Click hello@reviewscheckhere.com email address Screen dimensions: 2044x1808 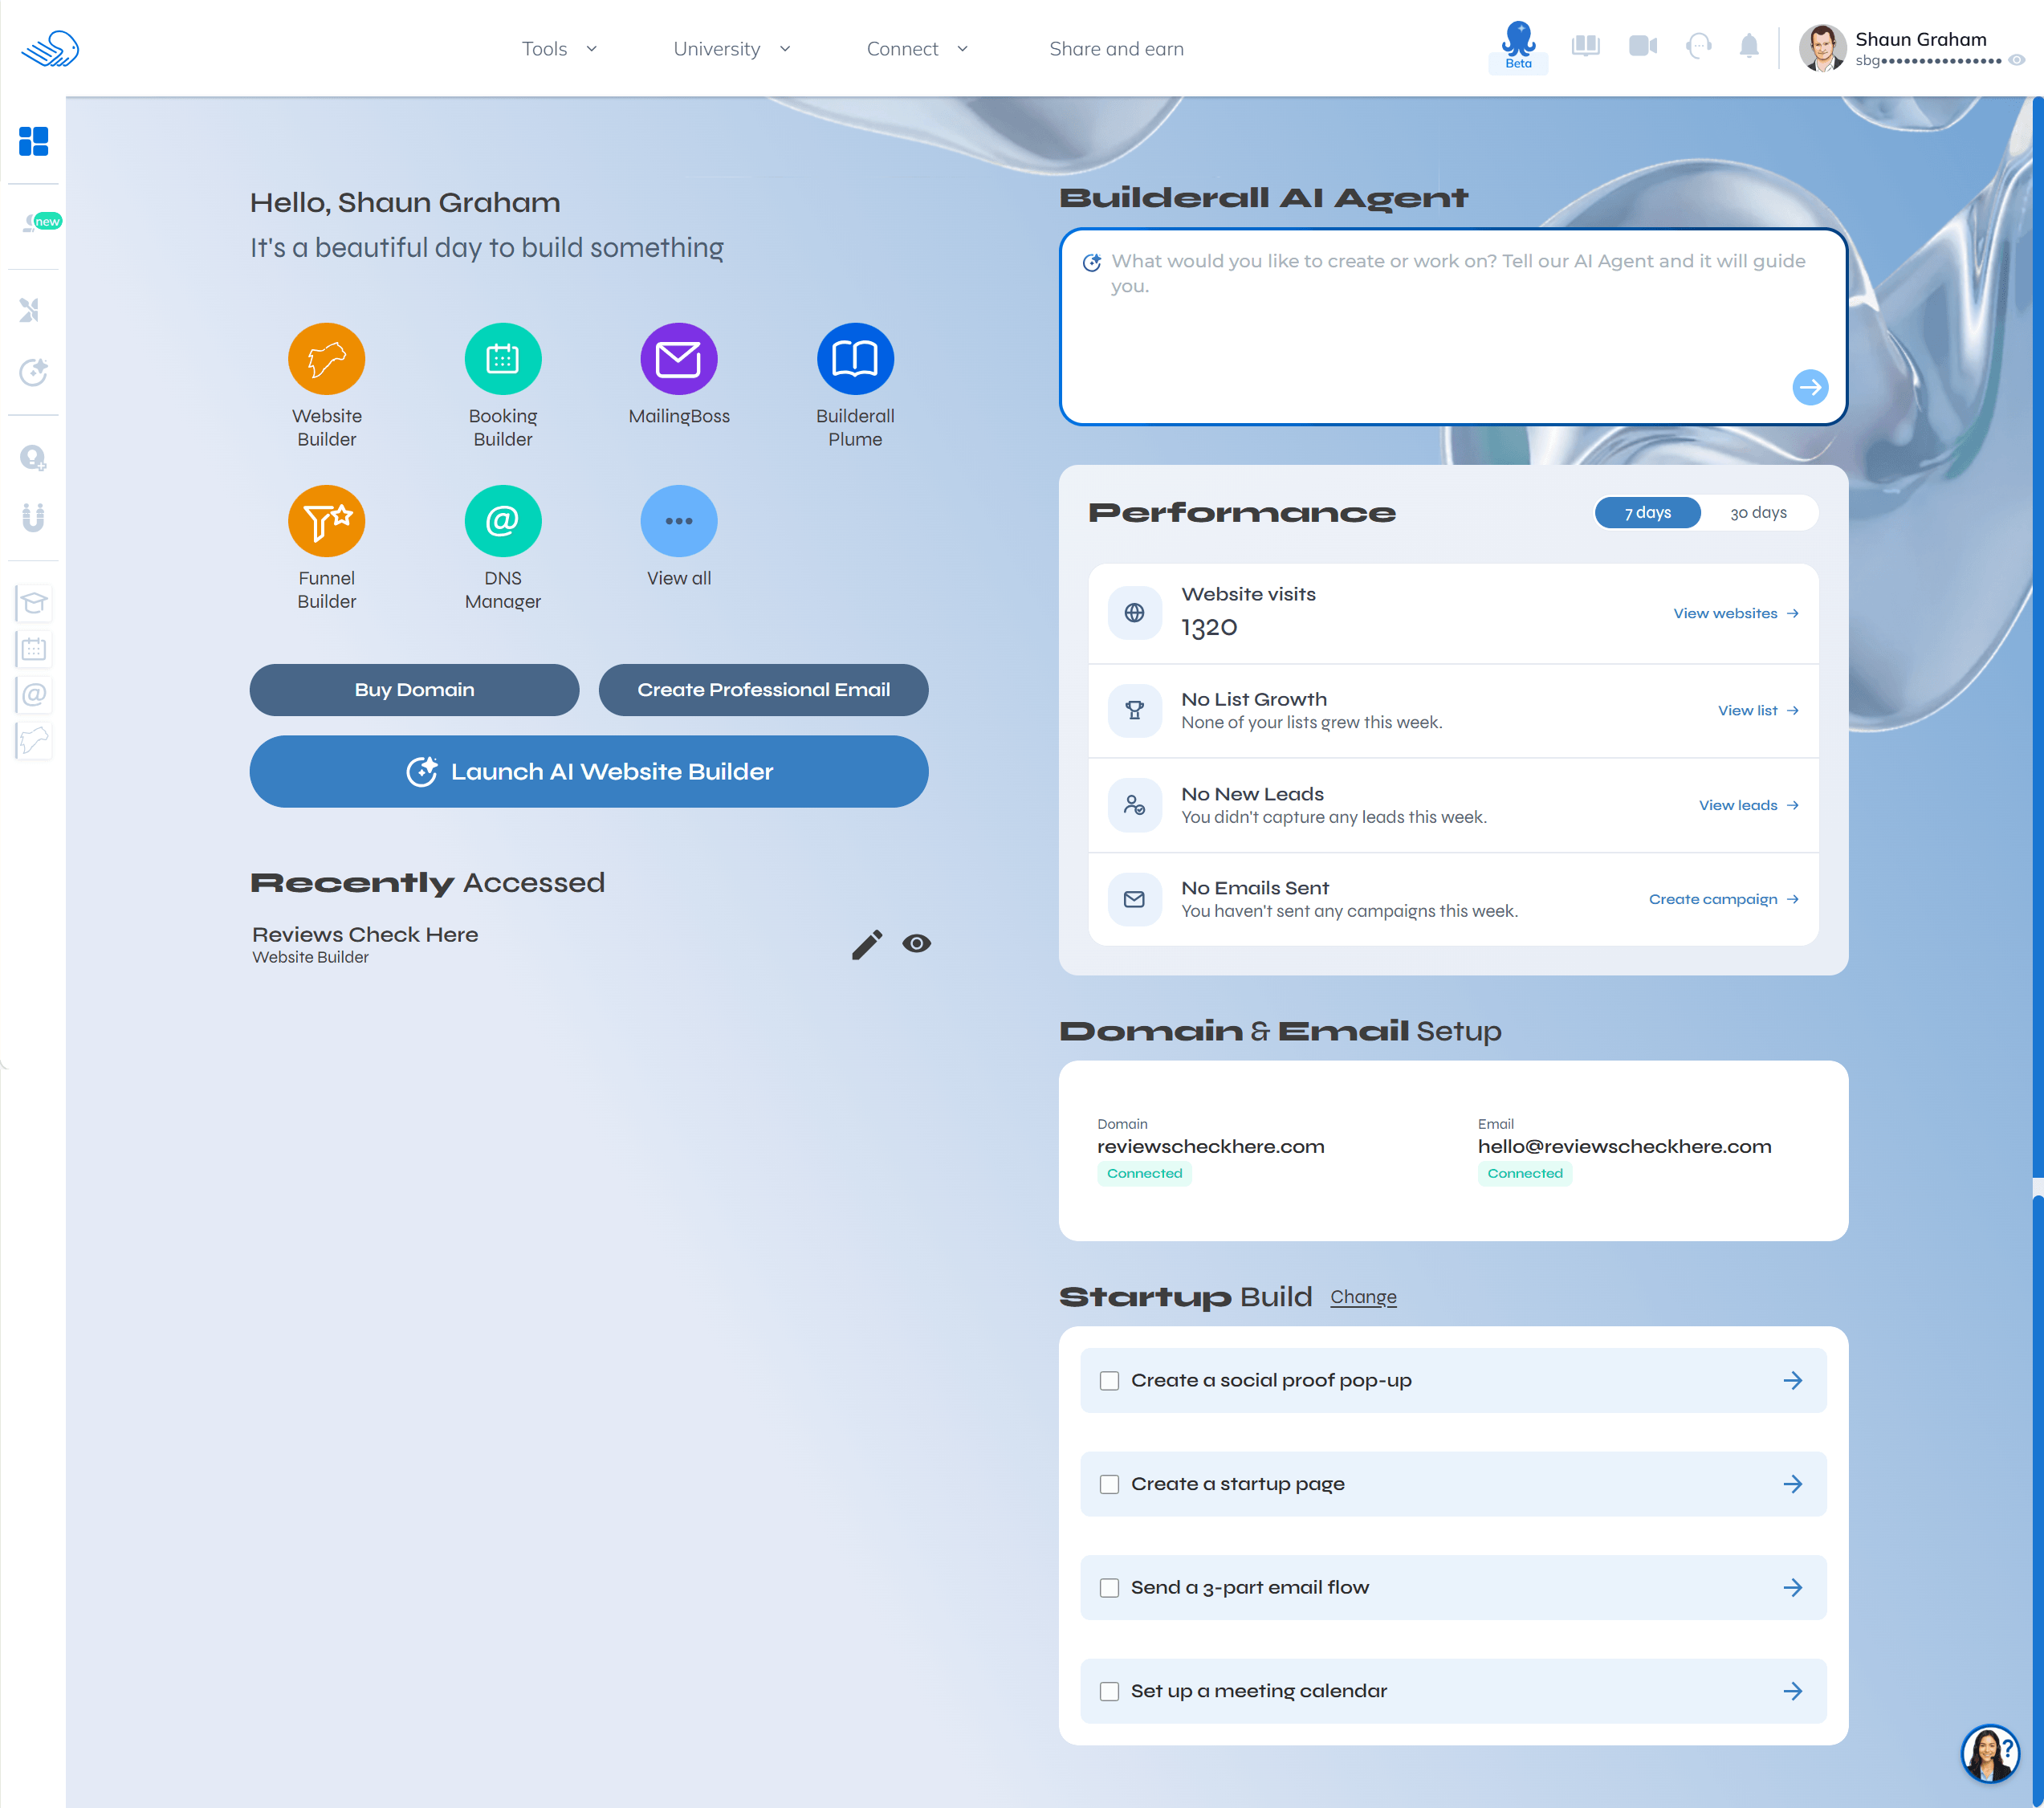(x=1624, y=1146)
